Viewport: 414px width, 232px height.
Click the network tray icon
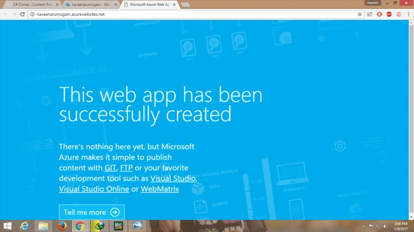point(378,226)
